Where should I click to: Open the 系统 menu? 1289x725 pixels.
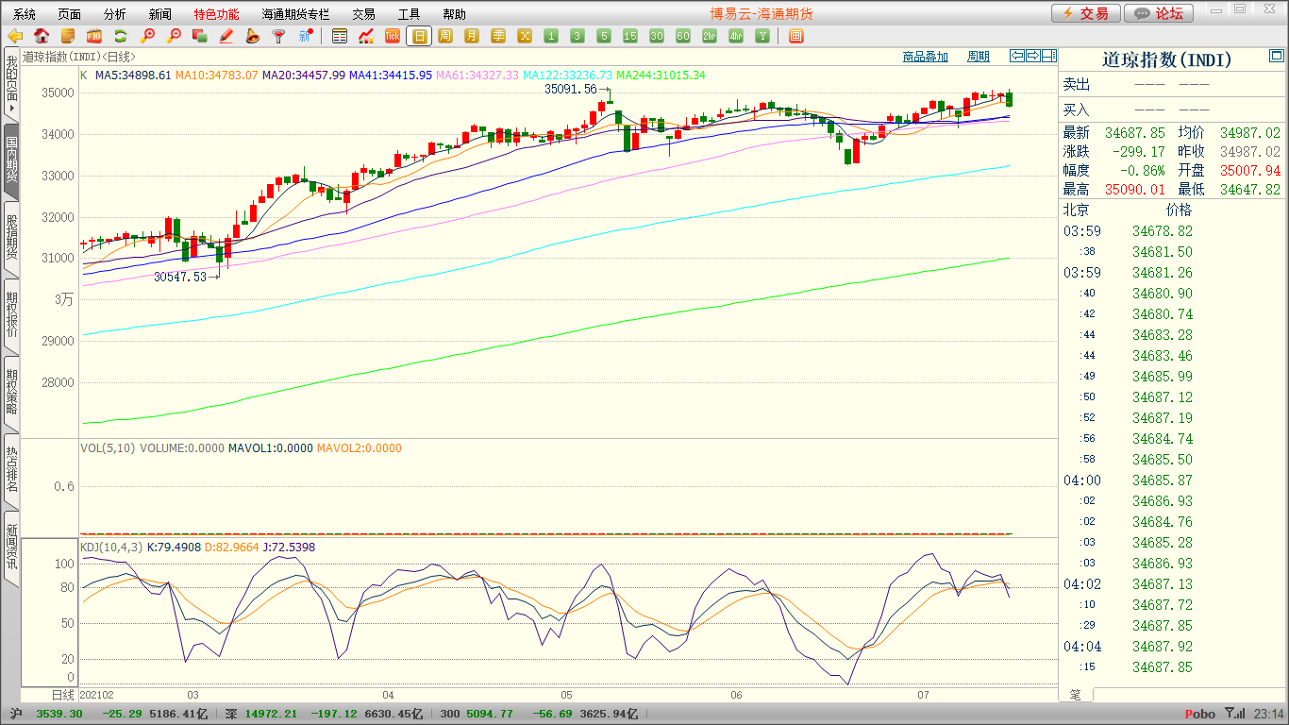click(25, 14)
